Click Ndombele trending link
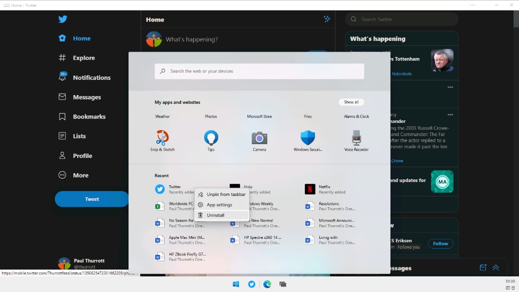This screenshot has width=519, height=292. [x=402, y=74]
